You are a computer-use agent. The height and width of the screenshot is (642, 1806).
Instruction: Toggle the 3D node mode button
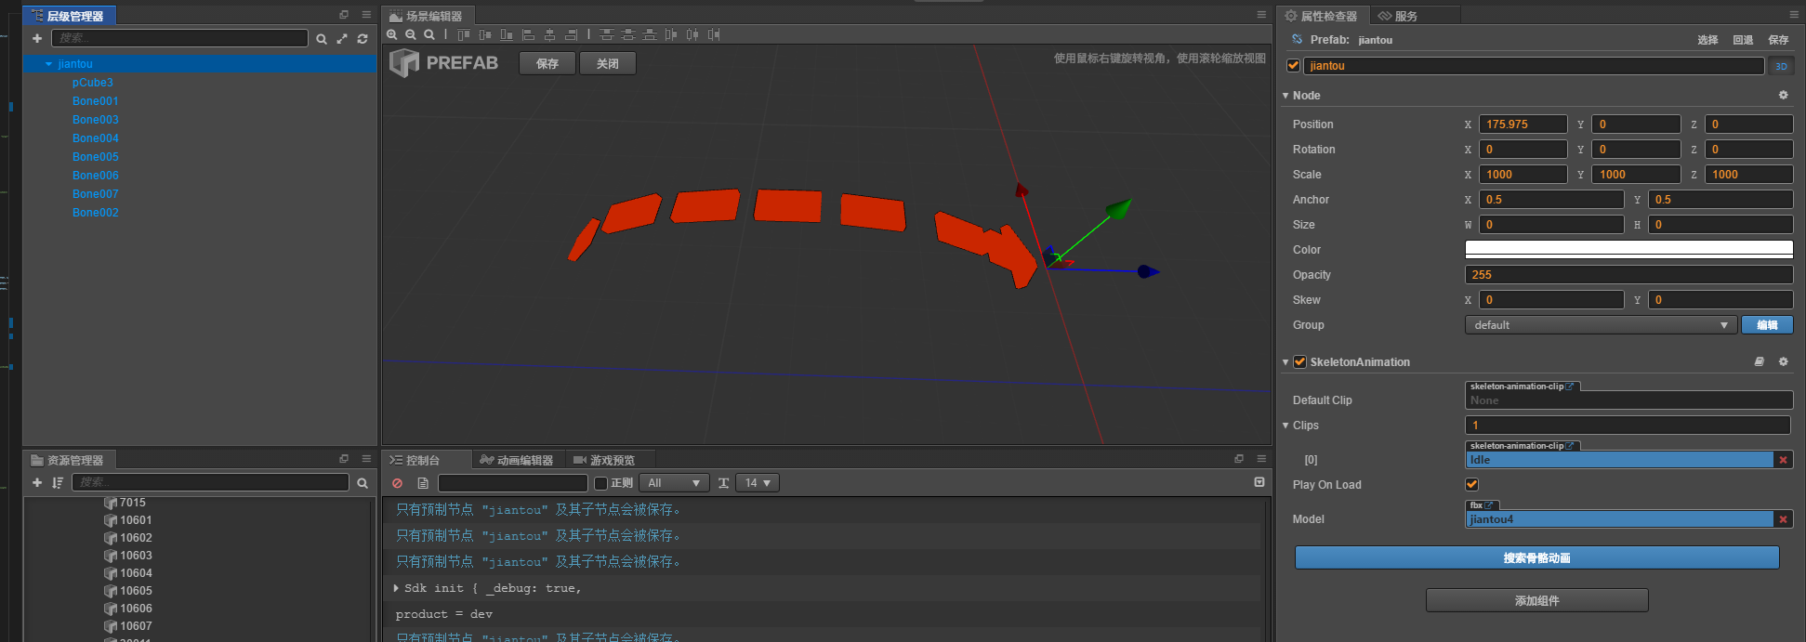click(x=1781, y=66)
